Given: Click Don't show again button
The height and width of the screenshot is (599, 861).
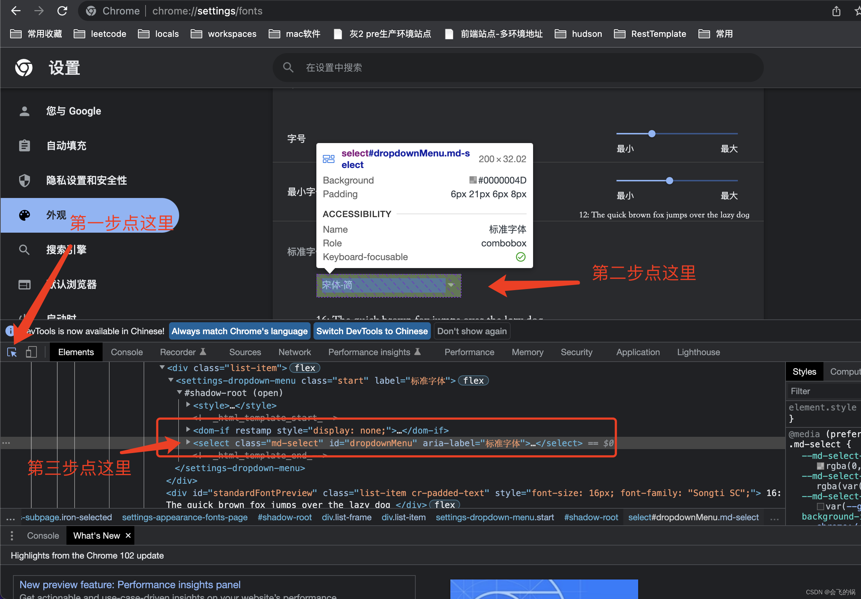Looking at the screenshot, I should [x=472, y=331].
